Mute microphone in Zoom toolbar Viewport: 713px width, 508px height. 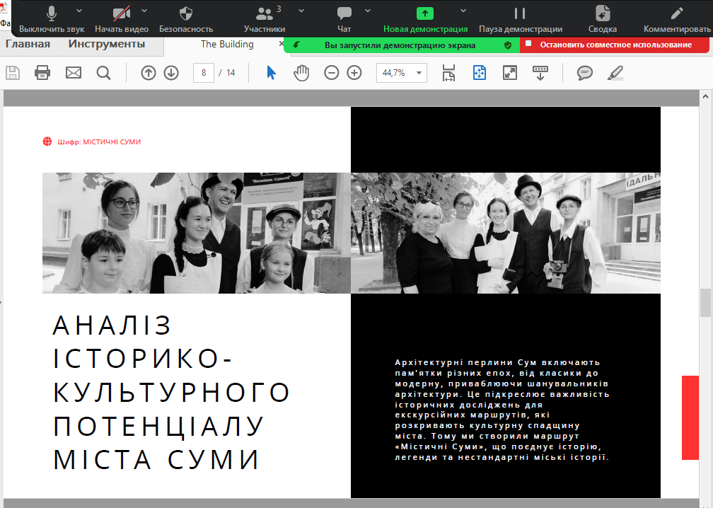coord(52,18)
